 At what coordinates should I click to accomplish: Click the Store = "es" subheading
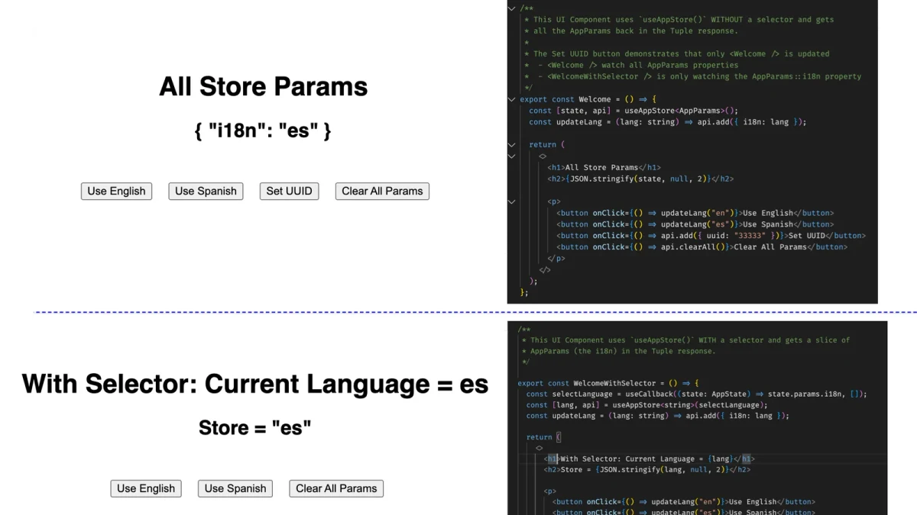255,427
